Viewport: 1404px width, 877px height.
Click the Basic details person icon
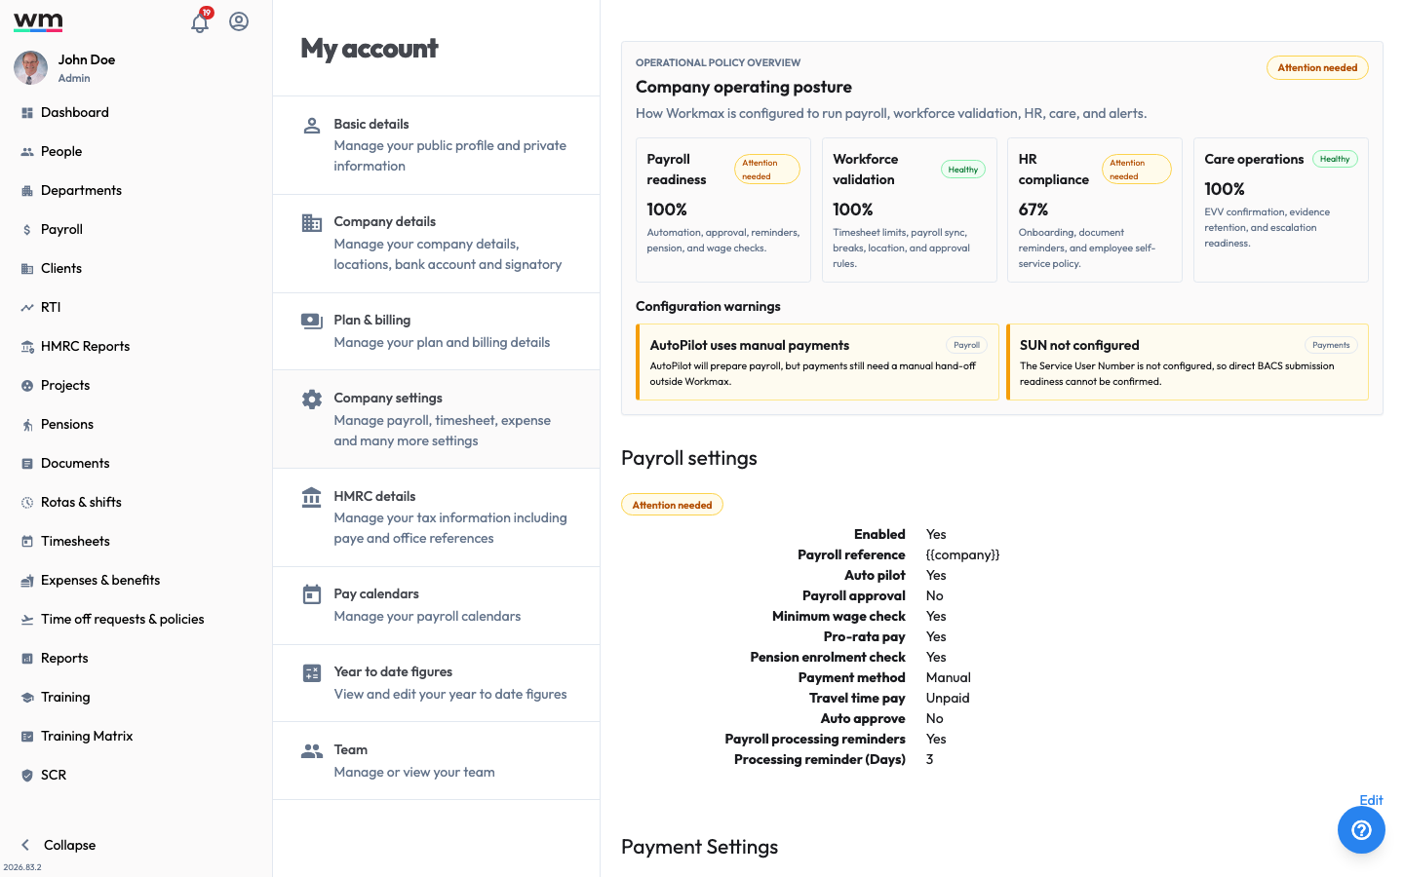click(312, 125)
